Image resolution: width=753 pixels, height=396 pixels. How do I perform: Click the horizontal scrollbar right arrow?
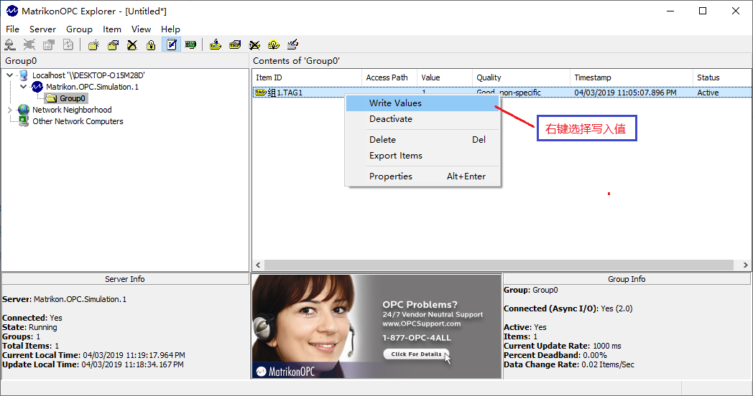745,265
